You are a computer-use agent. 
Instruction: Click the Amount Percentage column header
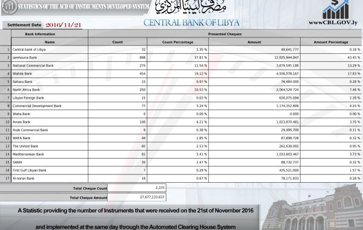click(331, 42)
